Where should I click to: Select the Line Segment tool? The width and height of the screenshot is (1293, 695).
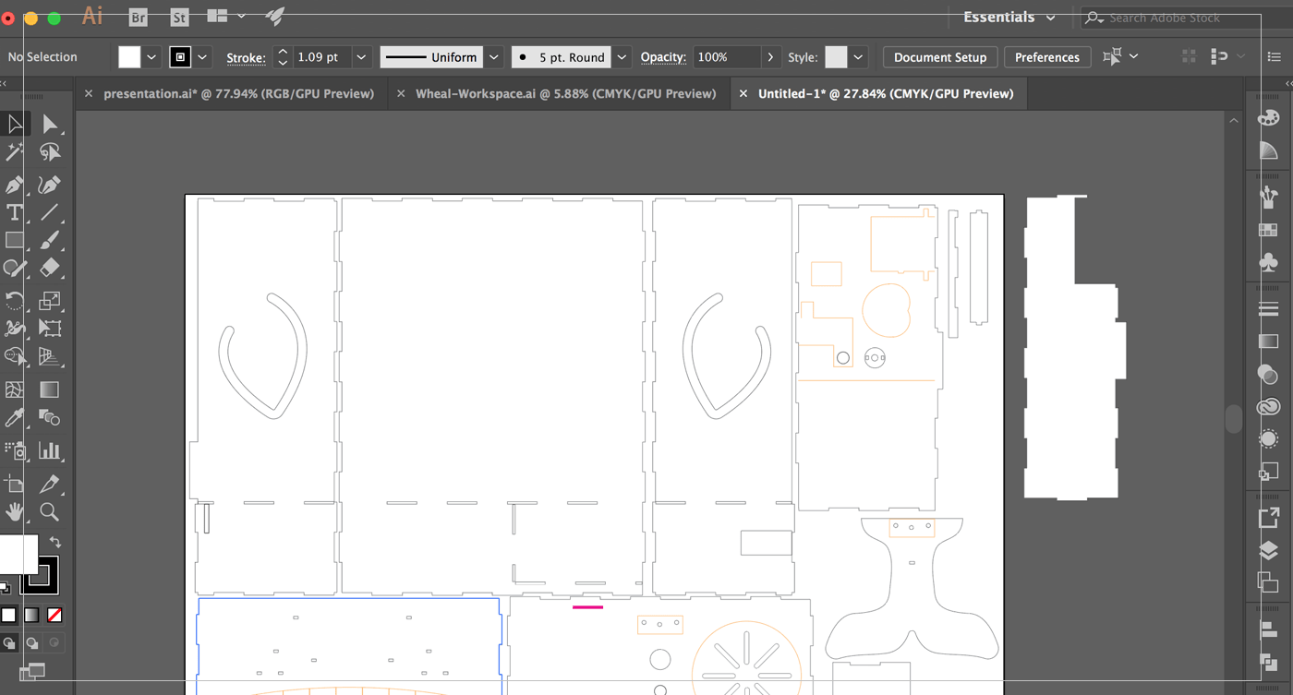[x=50, y=212]
